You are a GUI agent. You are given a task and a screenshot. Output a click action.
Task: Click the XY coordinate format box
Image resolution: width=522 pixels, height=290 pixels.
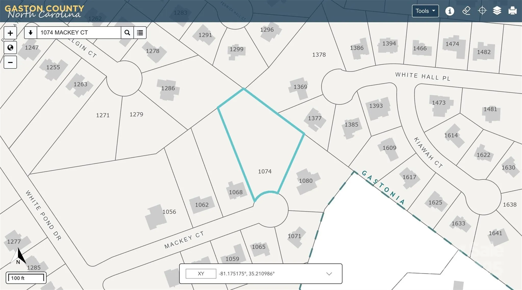(201, 274)
